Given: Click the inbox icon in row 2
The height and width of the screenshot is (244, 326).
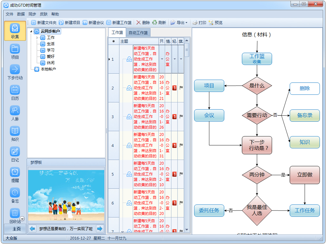Looking at the screenshot, I should [x=129, y=88].
